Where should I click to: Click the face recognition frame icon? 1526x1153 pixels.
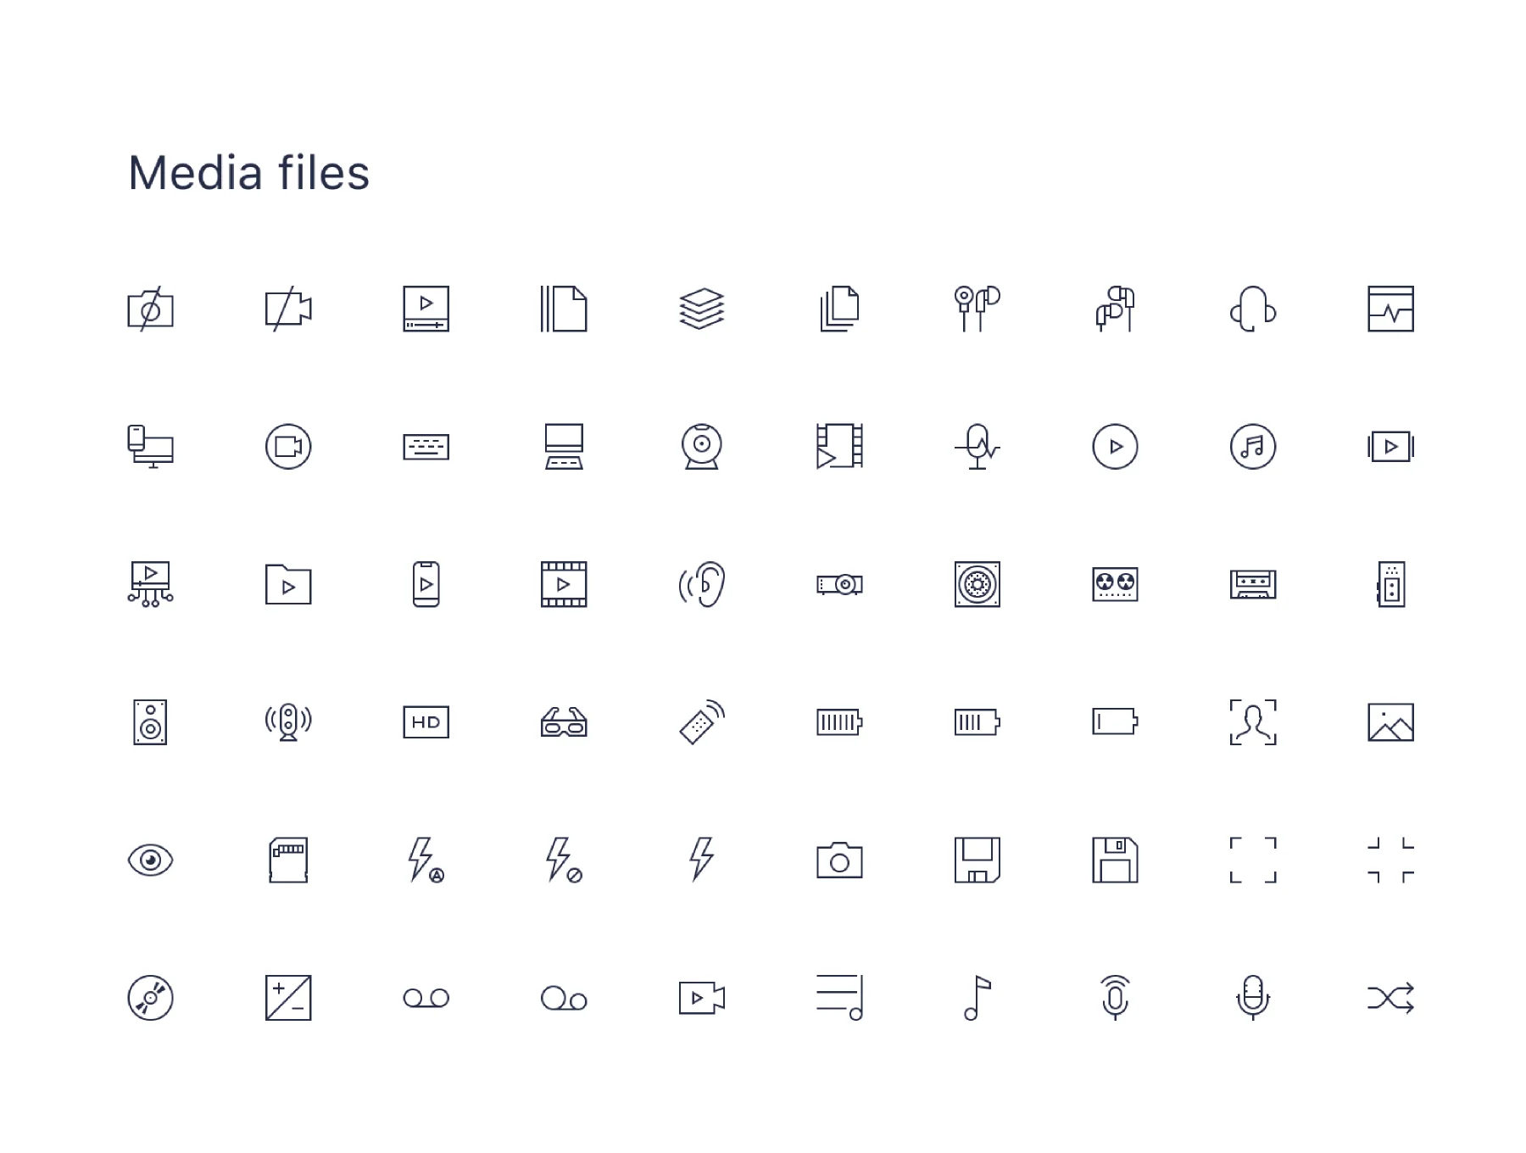click(x=1253, y=722)
